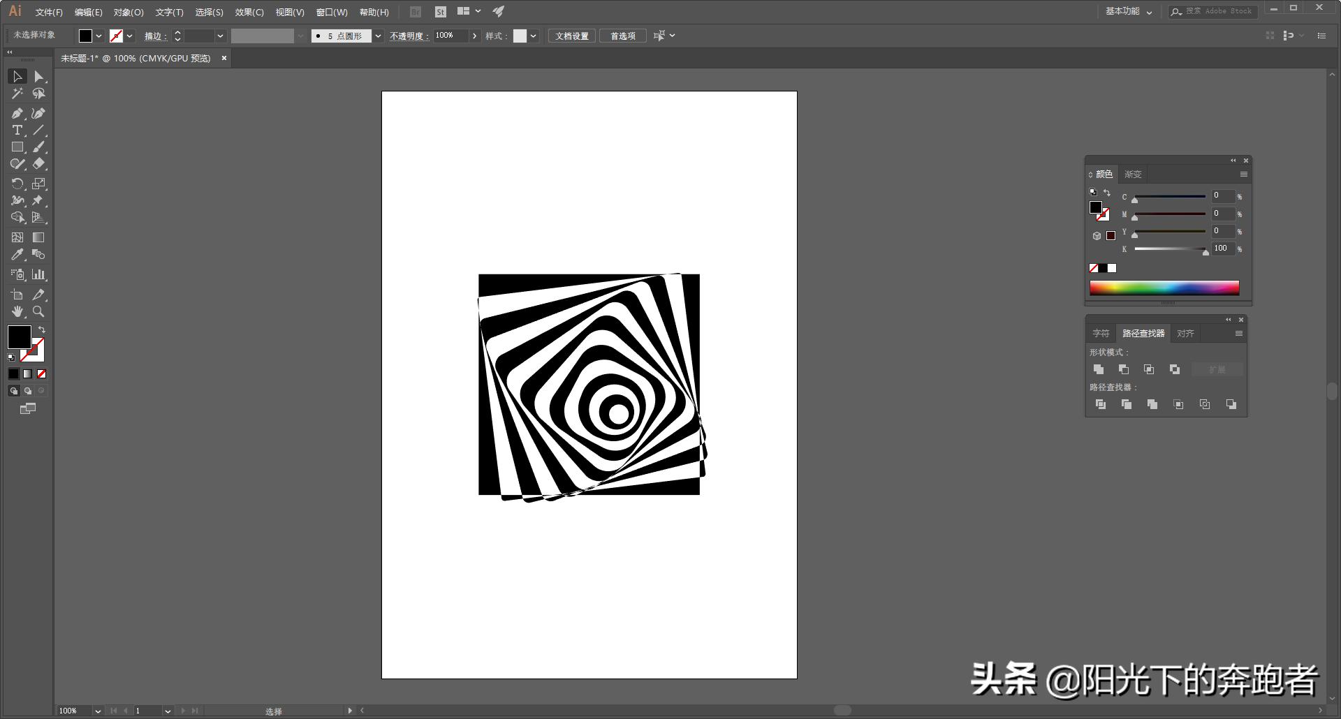Open the 不透明度 opacity dropdown arrow

point(474,36)
